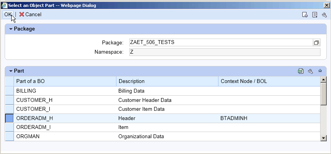Image resolution: width=331 pixels, height=154 pixels.
Task: Click the table scrollbar down arrow
Action: [x=323, y=138]
